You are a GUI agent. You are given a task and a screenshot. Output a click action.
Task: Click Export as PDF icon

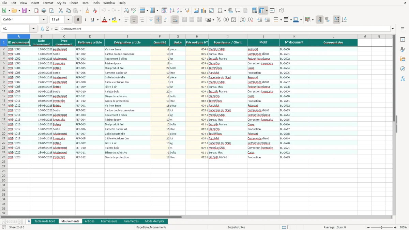coord(36,11)
